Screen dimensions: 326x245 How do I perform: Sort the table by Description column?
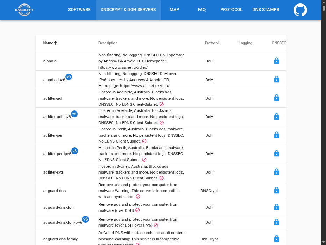tap(108, 43)
